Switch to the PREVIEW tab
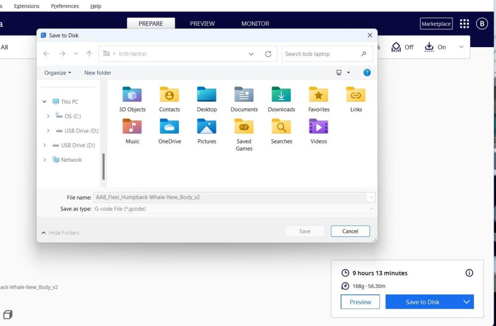Screen dimensions: 496x326 pyautogui.click(x=202, y=23)
